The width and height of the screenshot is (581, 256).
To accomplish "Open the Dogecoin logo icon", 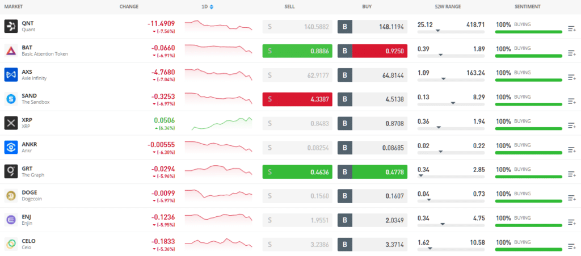I will click(11, 196).
